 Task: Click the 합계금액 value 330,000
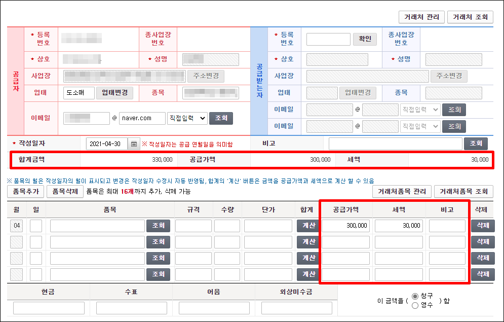(x=162, y=160)
